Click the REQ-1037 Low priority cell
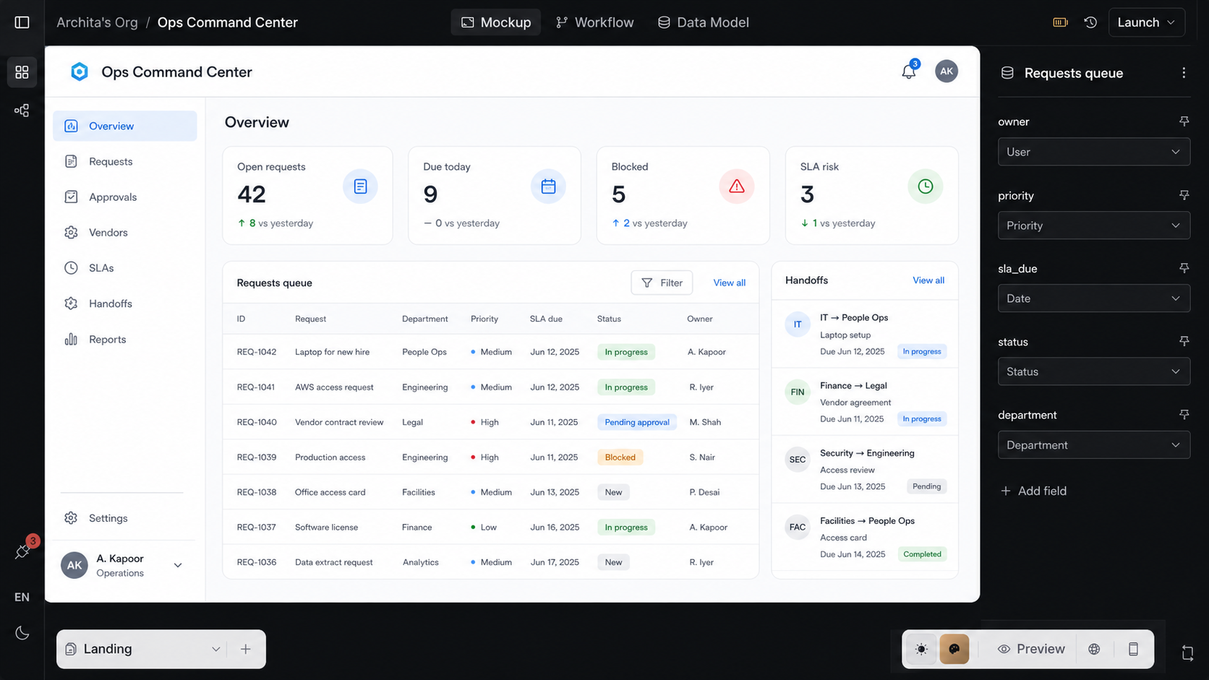Viewport: 1209px width, 680px height. [484, 528]
